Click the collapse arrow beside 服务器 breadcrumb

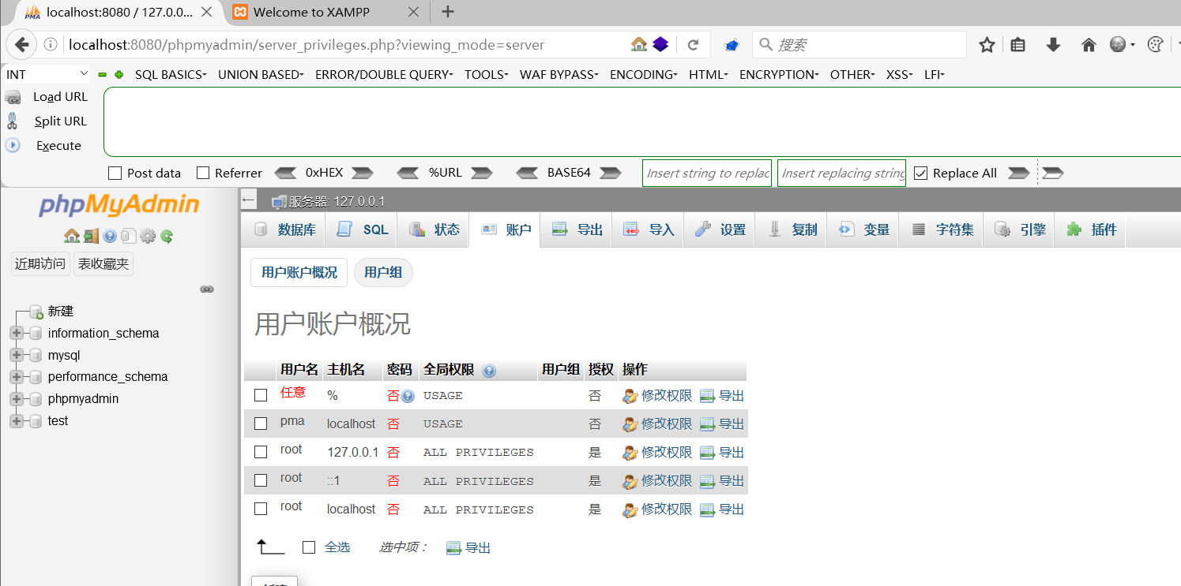249,200
